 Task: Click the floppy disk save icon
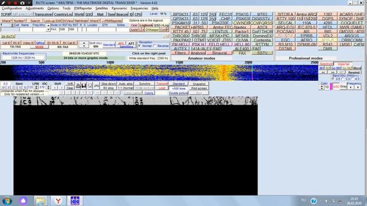pyautogui.click(x=84, y=86)
